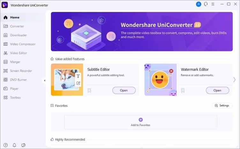Click the text 'A powerful subtitle editing tool.'
The width and height of the screenshot is (240, 149).
pos(106,75)
